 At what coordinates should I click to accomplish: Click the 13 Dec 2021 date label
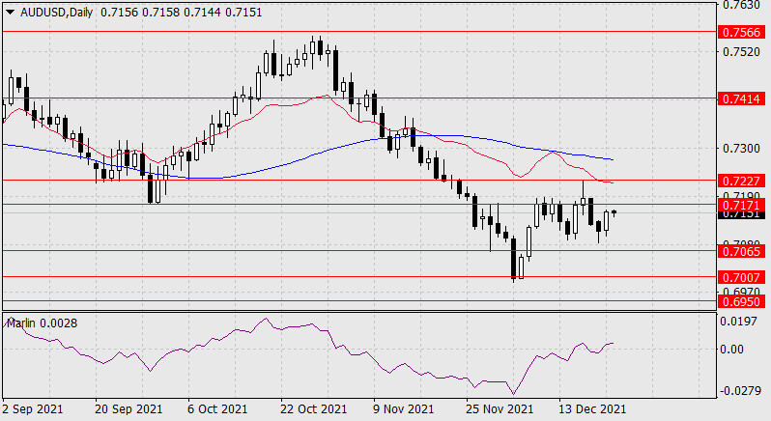tap(592, 409)
